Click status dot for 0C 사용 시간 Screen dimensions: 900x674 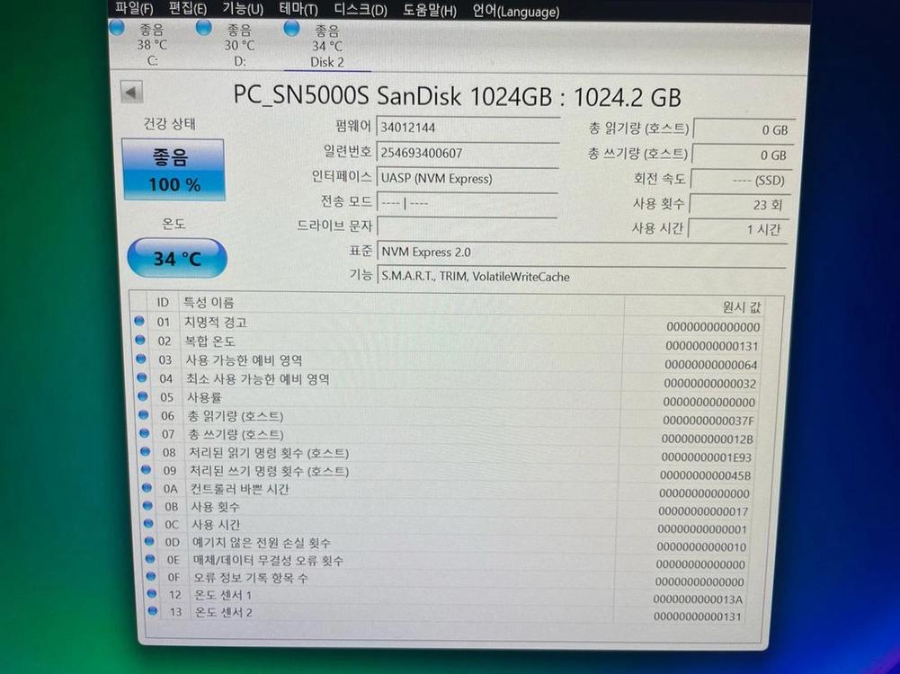148,524
